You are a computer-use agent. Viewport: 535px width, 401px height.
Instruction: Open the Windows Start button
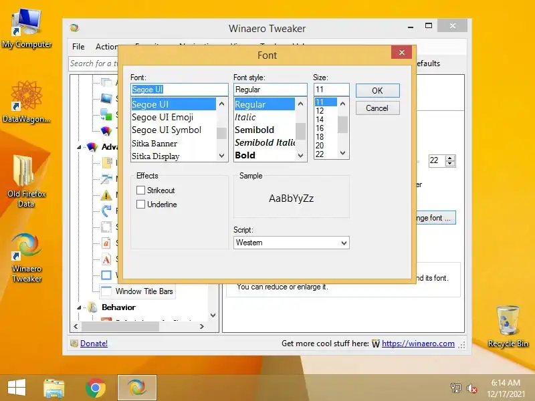16,388
